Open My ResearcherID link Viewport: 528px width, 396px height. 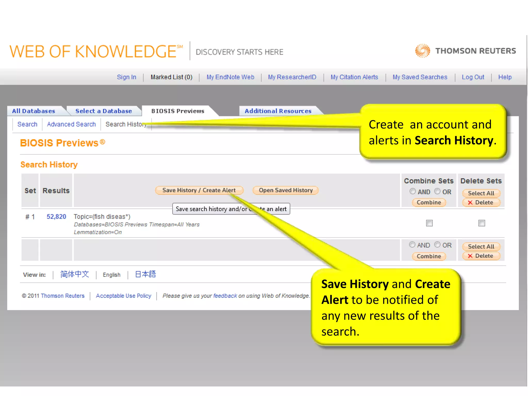(292, 77)
